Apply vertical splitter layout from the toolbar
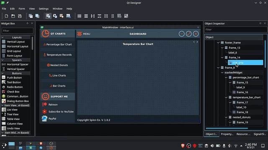The width and height of the screenshot is (268, 150). coord(99,16)
